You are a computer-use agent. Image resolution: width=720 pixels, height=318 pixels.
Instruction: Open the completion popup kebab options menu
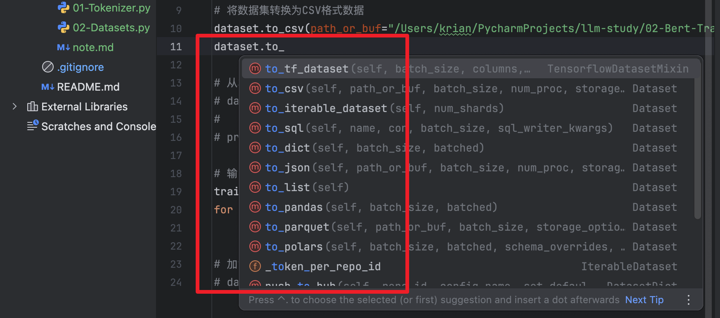(x=688, y=300)
